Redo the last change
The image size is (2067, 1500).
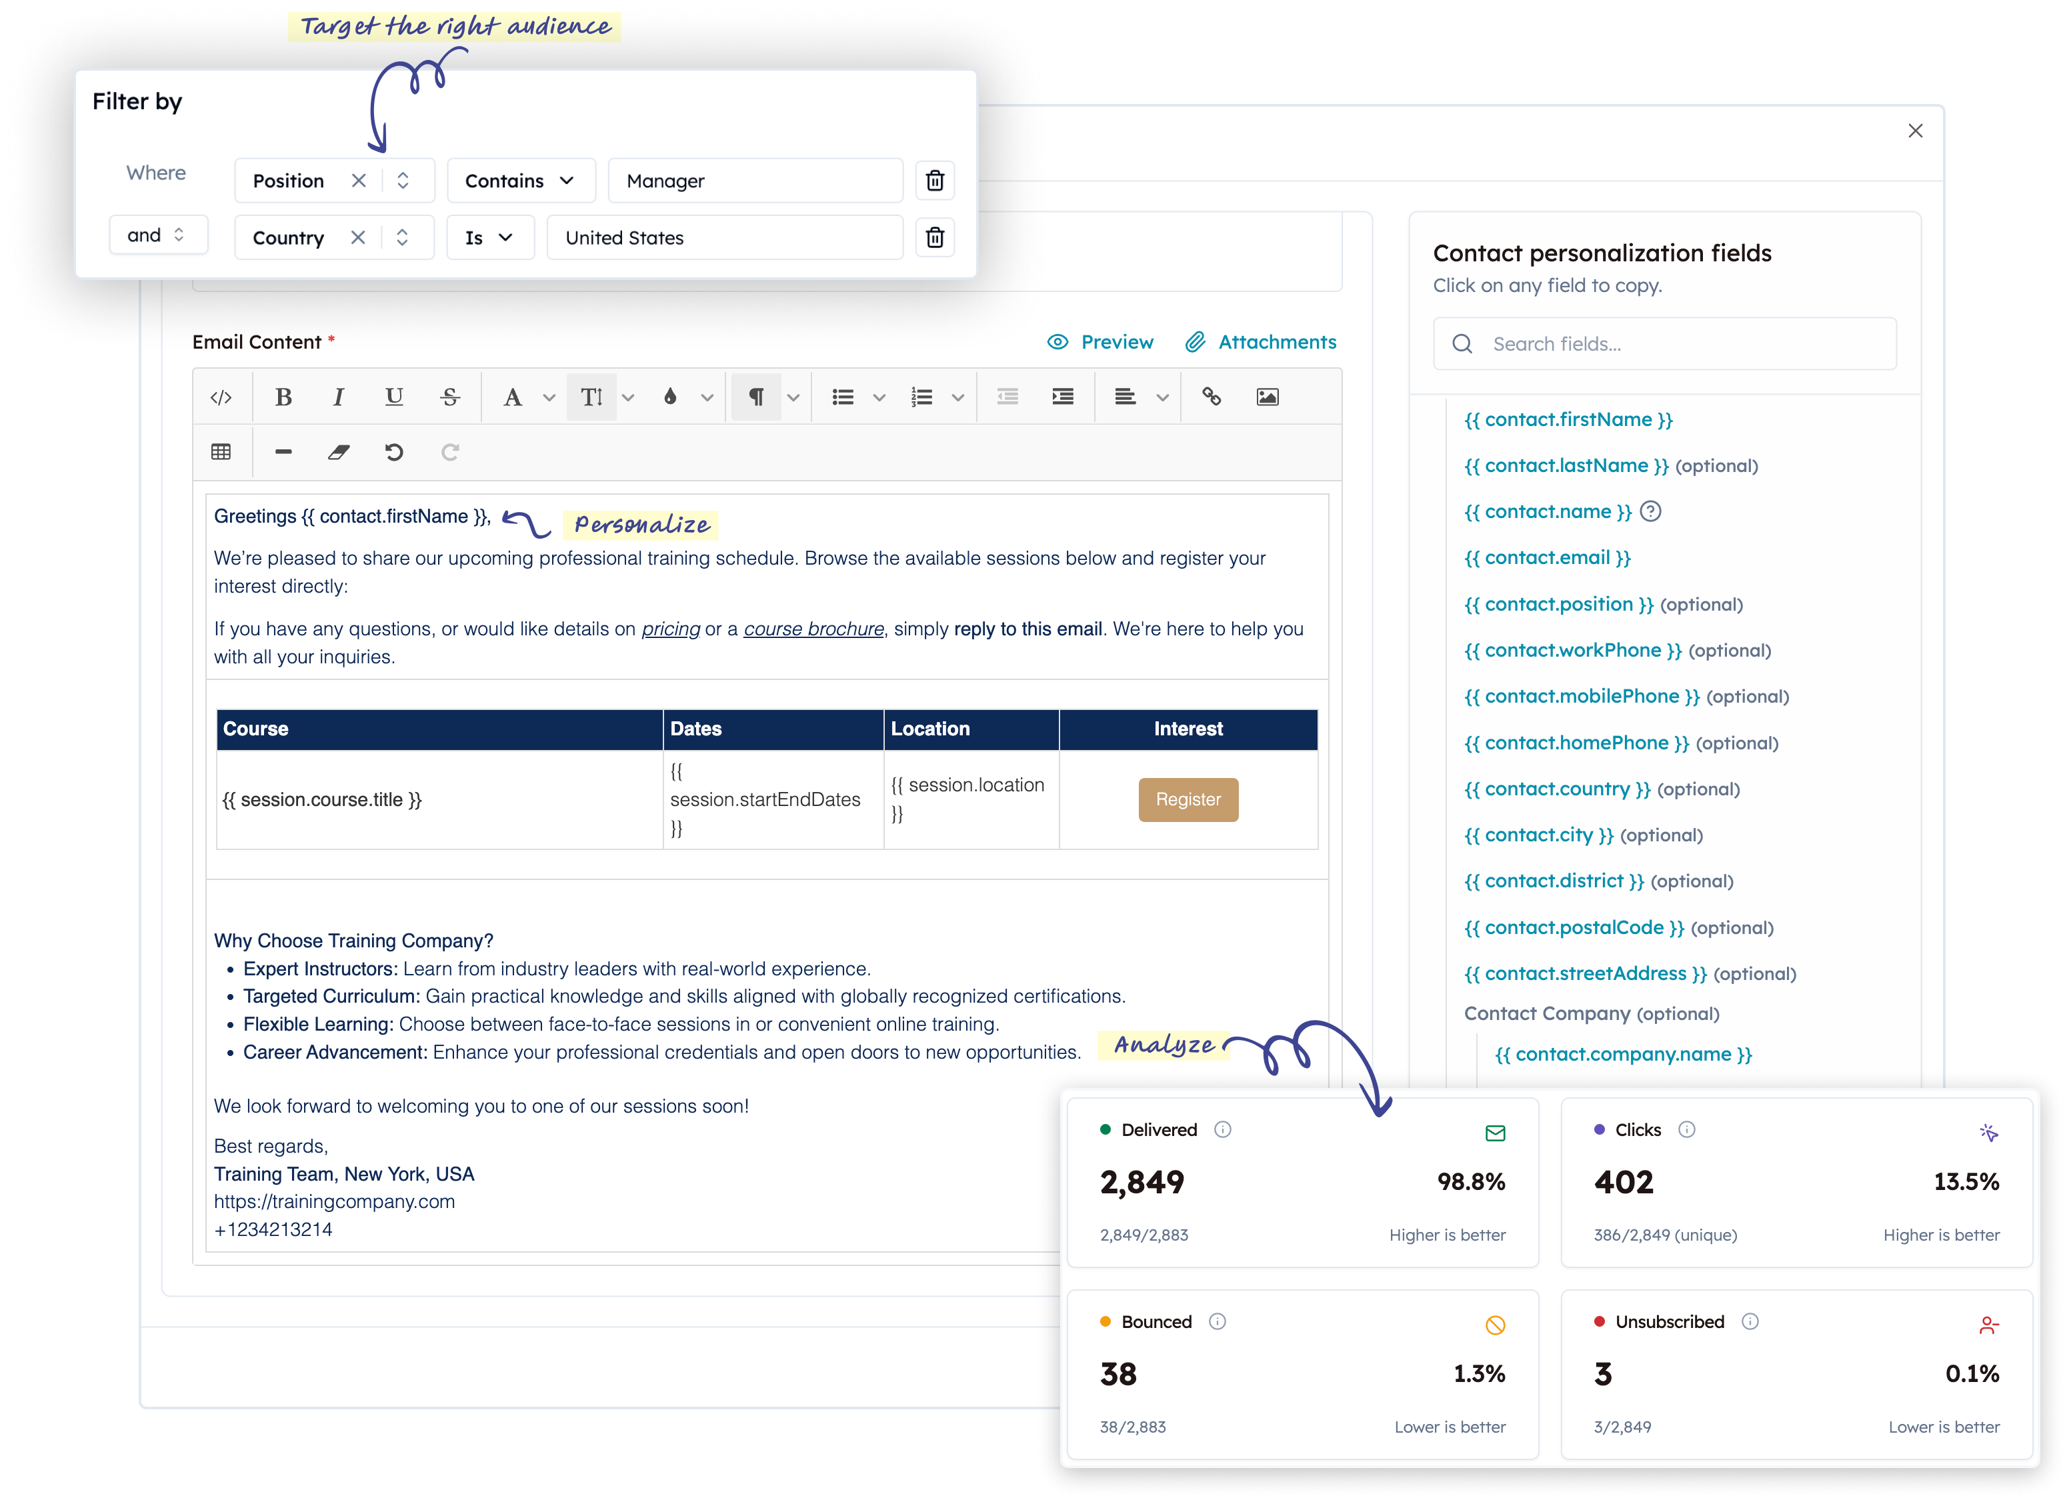[450, 451]
